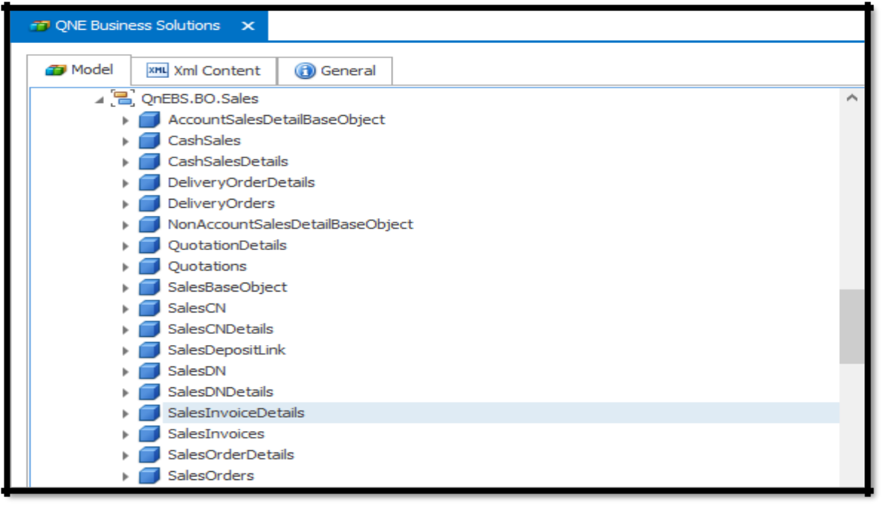Screen dimensions: 883x506
Task: Select the Quotations label
Action: point(207,266)
